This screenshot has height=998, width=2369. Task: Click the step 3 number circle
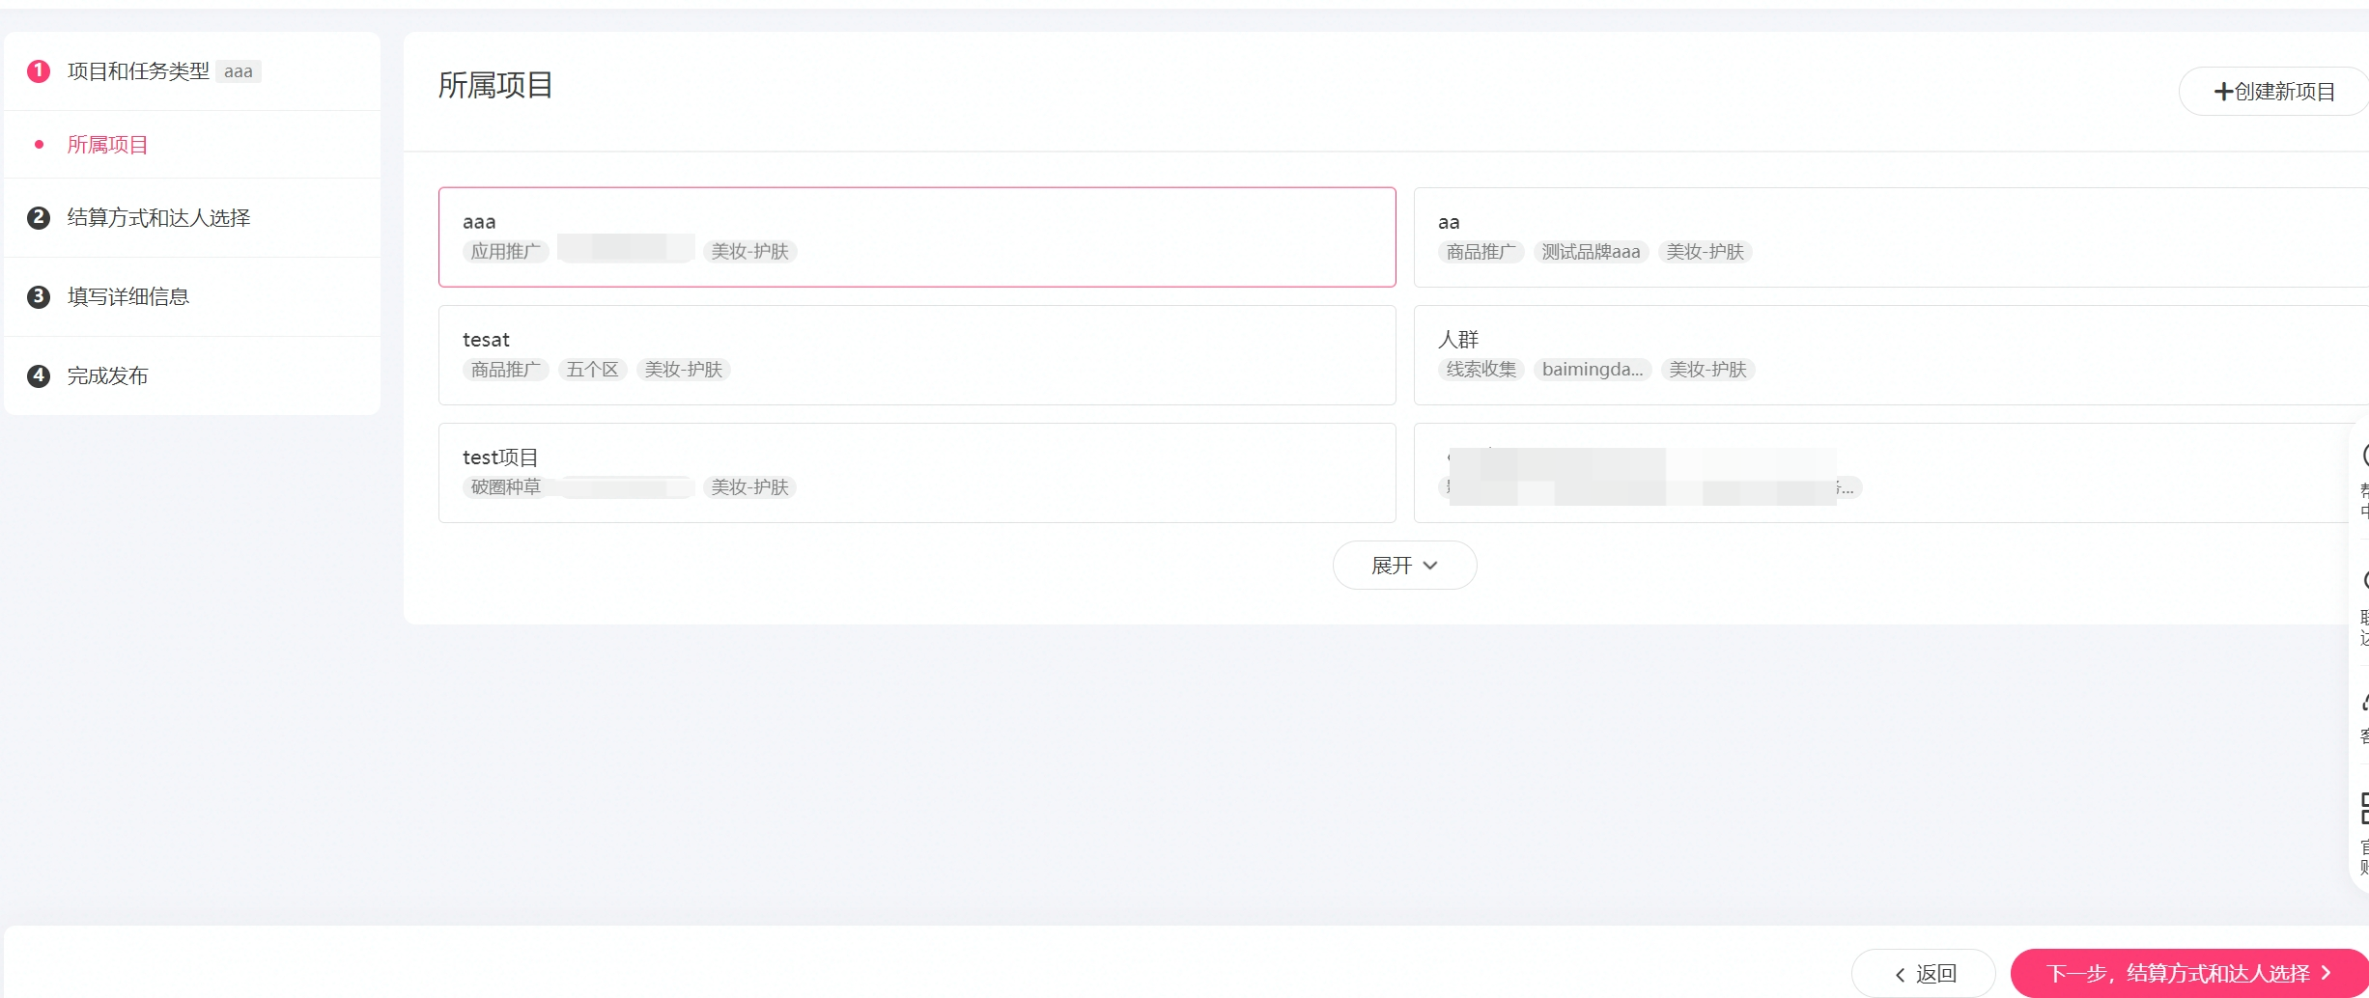[x=39, y=297]
